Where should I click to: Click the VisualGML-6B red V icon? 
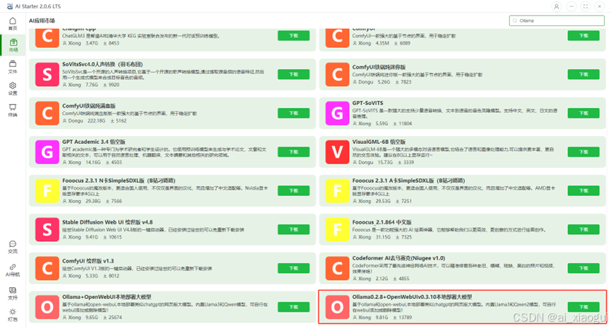338,152
